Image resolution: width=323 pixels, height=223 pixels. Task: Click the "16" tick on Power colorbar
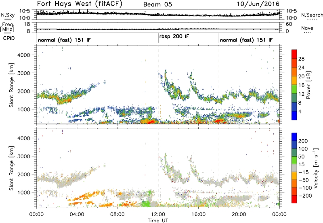(301, 85)
